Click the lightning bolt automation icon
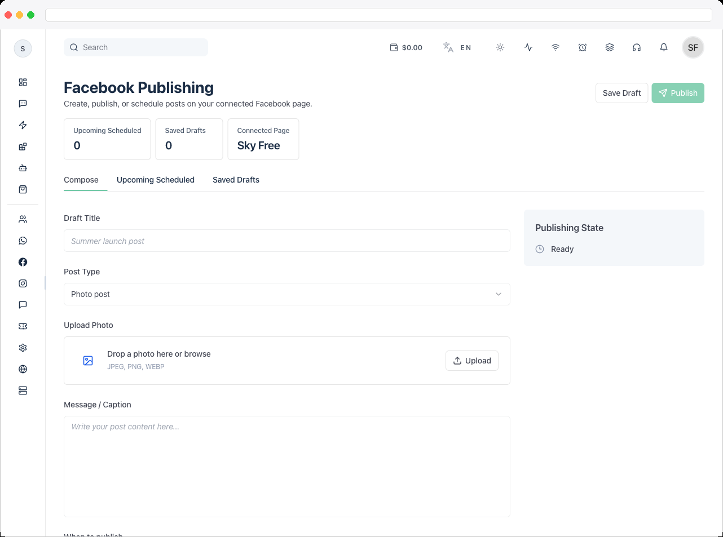723x537 pixels. [23, 125]
